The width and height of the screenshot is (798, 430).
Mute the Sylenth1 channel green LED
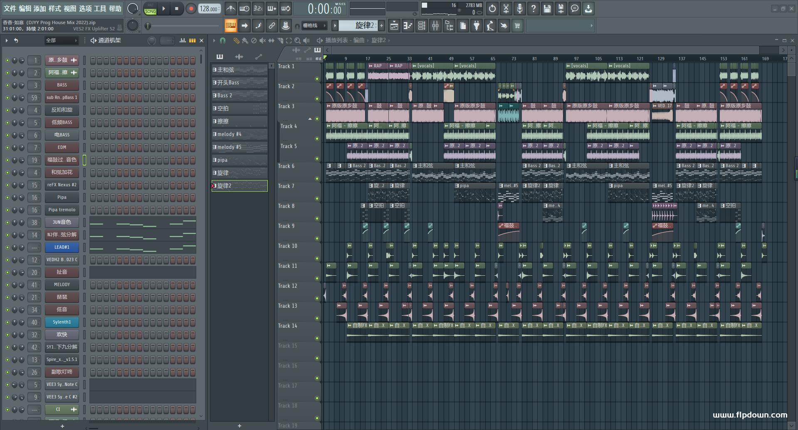7,322
